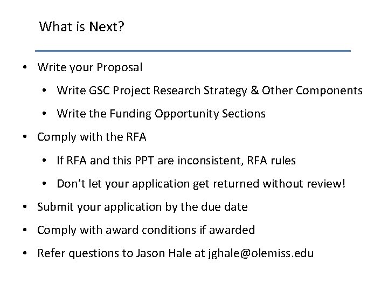Viewport: 388px width, 291px height.
Task: Click the sub-bullet dot before 'Write GSC Project'
Action: coord(44,91)
